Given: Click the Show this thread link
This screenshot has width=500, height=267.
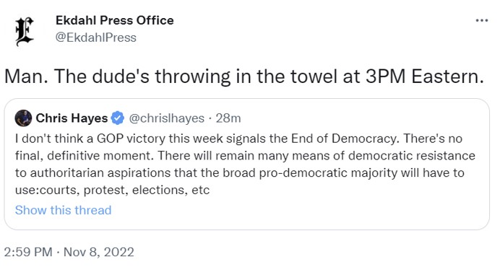Looking at the screenshot, I should (63, 210).
